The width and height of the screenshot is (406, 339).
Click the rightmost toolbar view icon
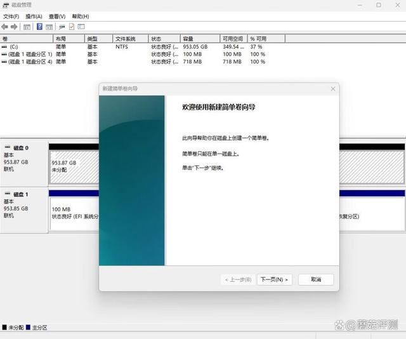click(81, 27)
